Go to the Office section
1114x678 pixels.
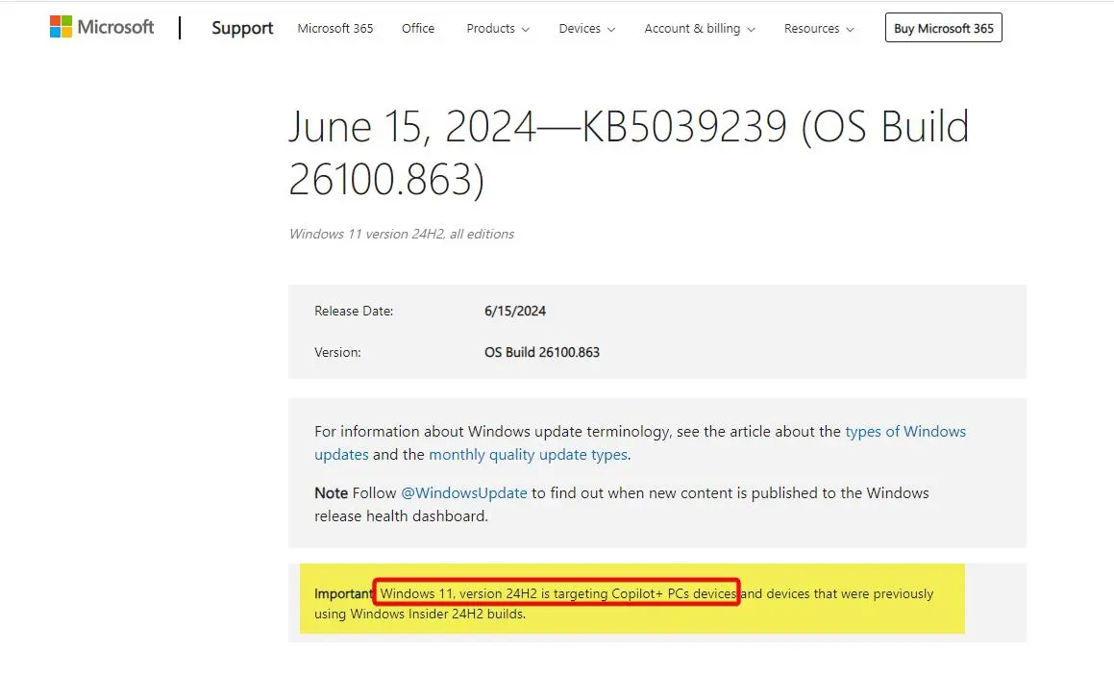click(x=417, y=29)
